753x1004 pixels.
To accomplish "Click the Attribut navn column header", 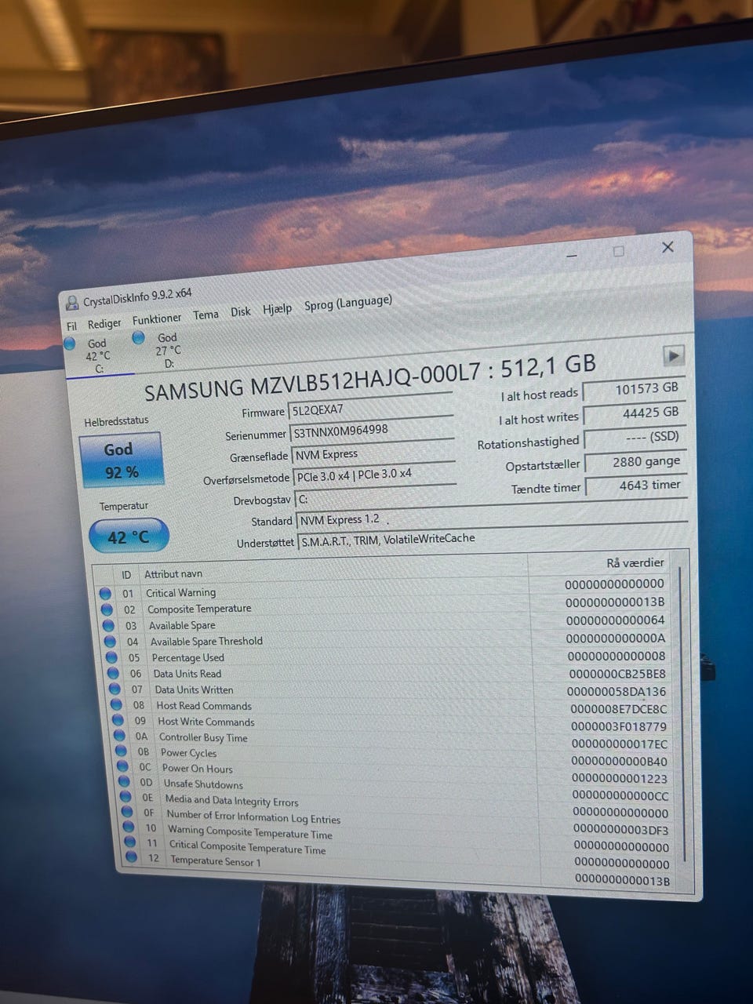I will point(173,574).
